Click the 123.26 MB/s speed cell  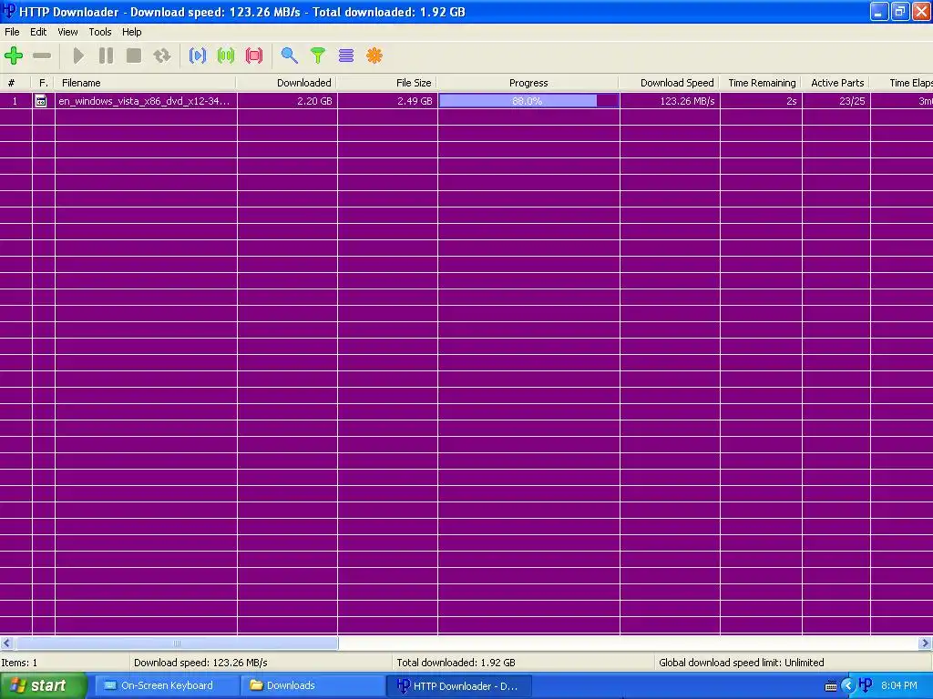[670, 101]
